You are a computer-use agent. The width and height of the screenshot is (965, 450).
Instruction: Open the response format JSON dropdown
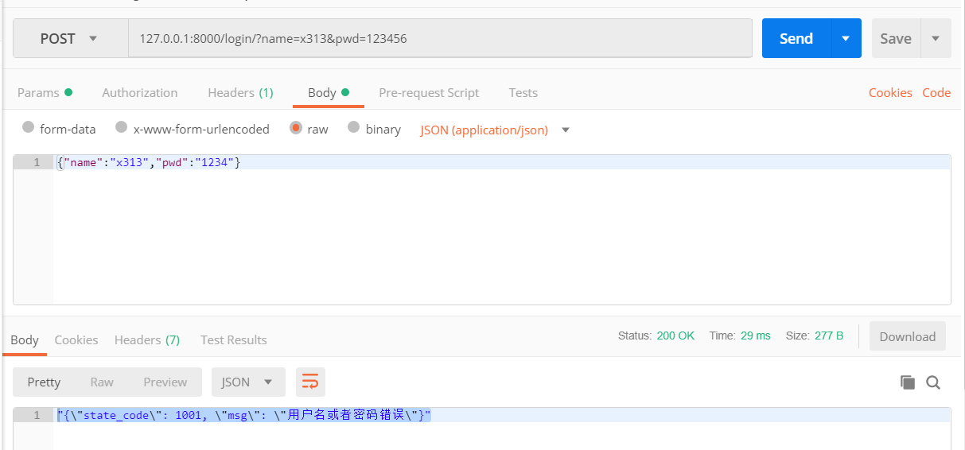pos(248,382)
